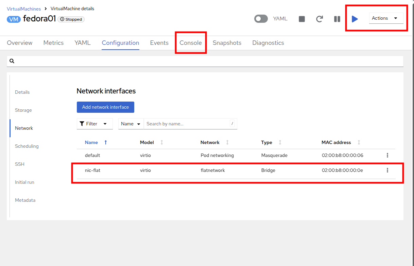The width and height of the screenshot is (414, 266).
Task: Click the Search by name input field
Action: click(x=187, y=124)
